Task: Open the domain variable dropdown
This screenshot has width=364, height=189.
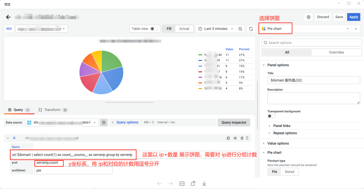Action: pos(41,29)
